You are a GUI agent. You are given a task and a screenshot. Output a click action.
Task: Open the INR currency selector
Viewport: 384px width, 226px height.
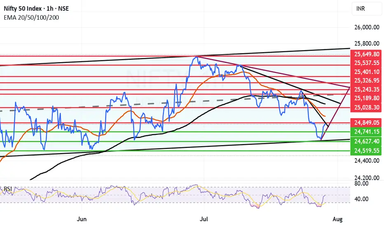[368, 9]
